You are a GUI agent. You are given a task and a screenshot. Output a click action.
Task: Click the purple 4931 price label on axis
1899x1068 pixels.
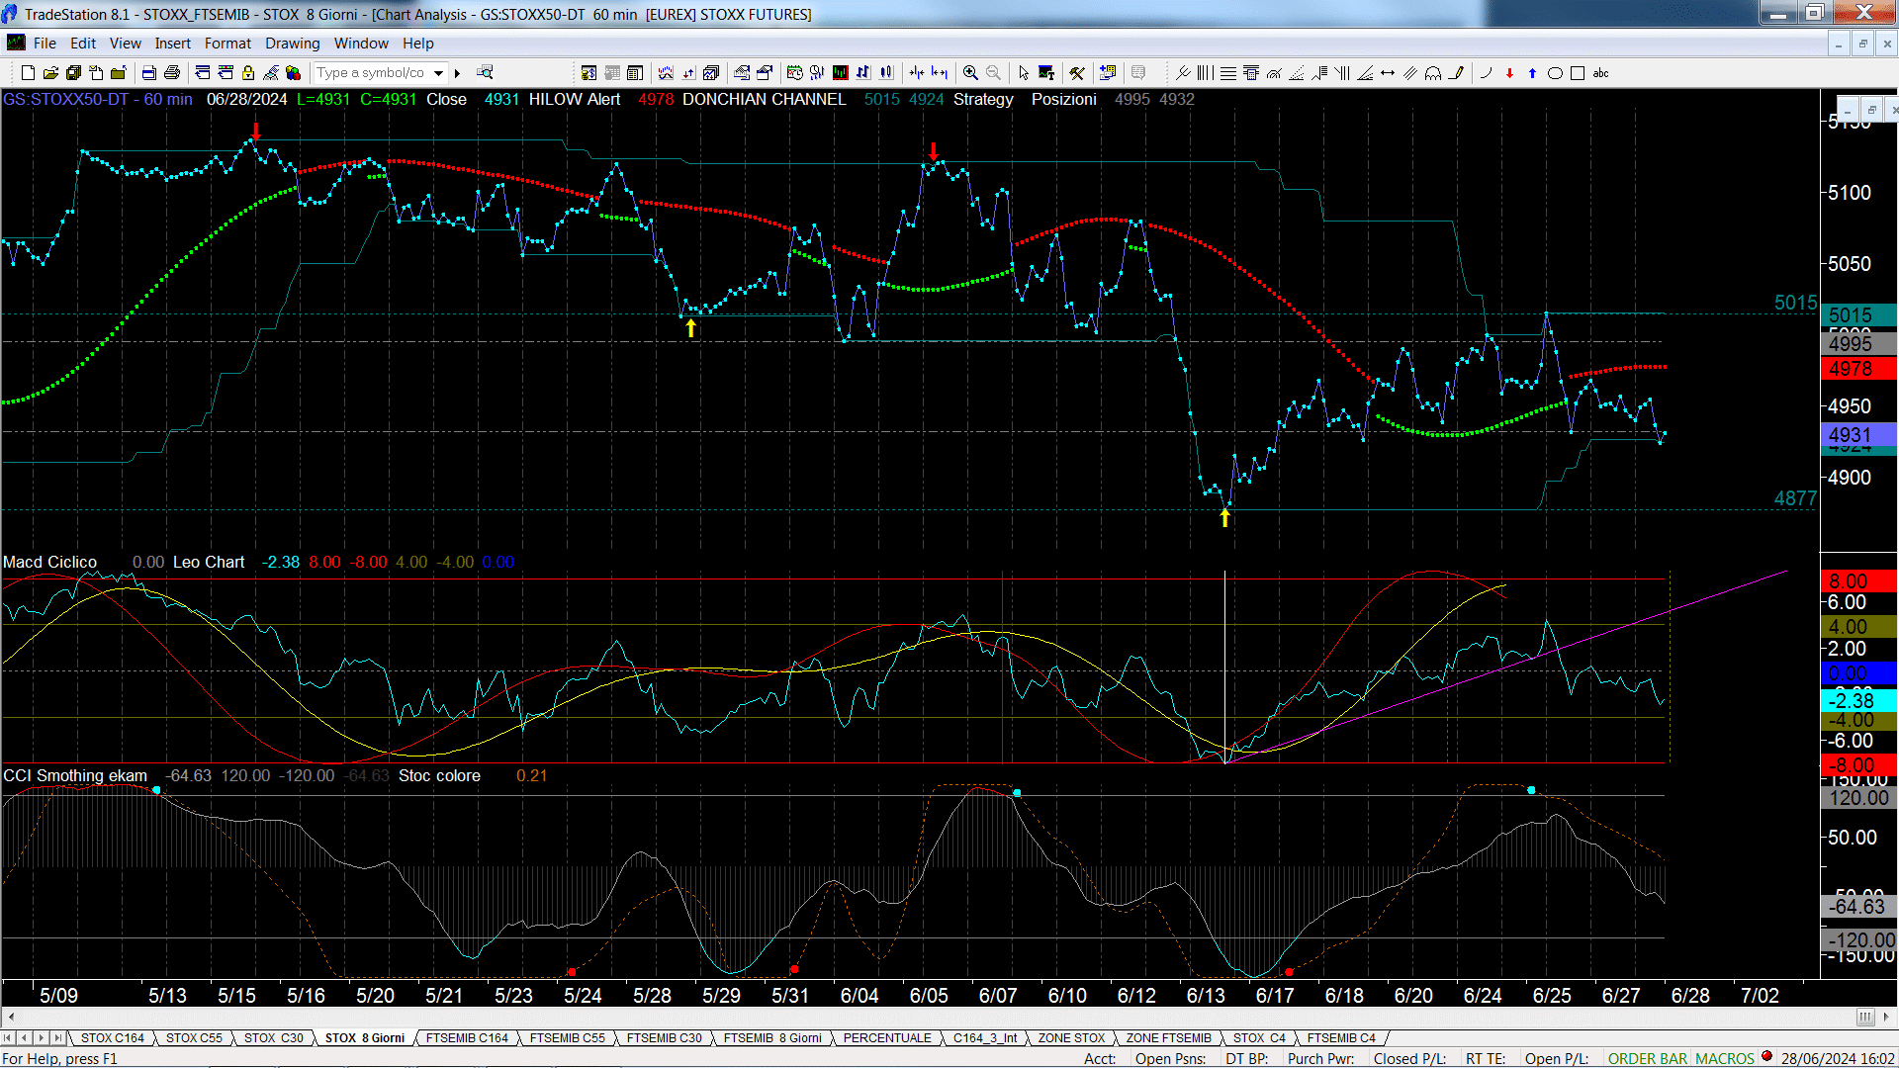click(1857, 434)
